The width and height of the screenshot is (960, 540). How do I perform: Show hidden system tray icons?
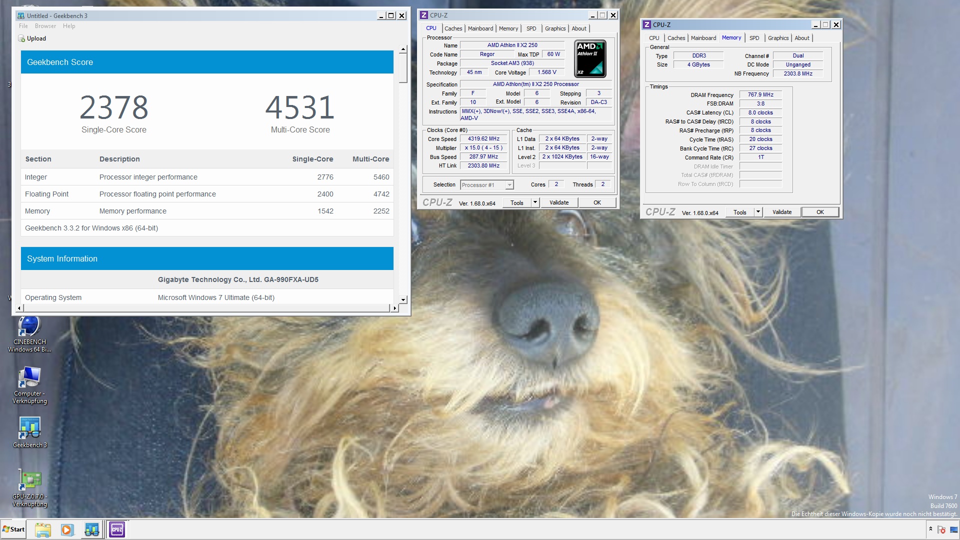click(x=930, y=529)
